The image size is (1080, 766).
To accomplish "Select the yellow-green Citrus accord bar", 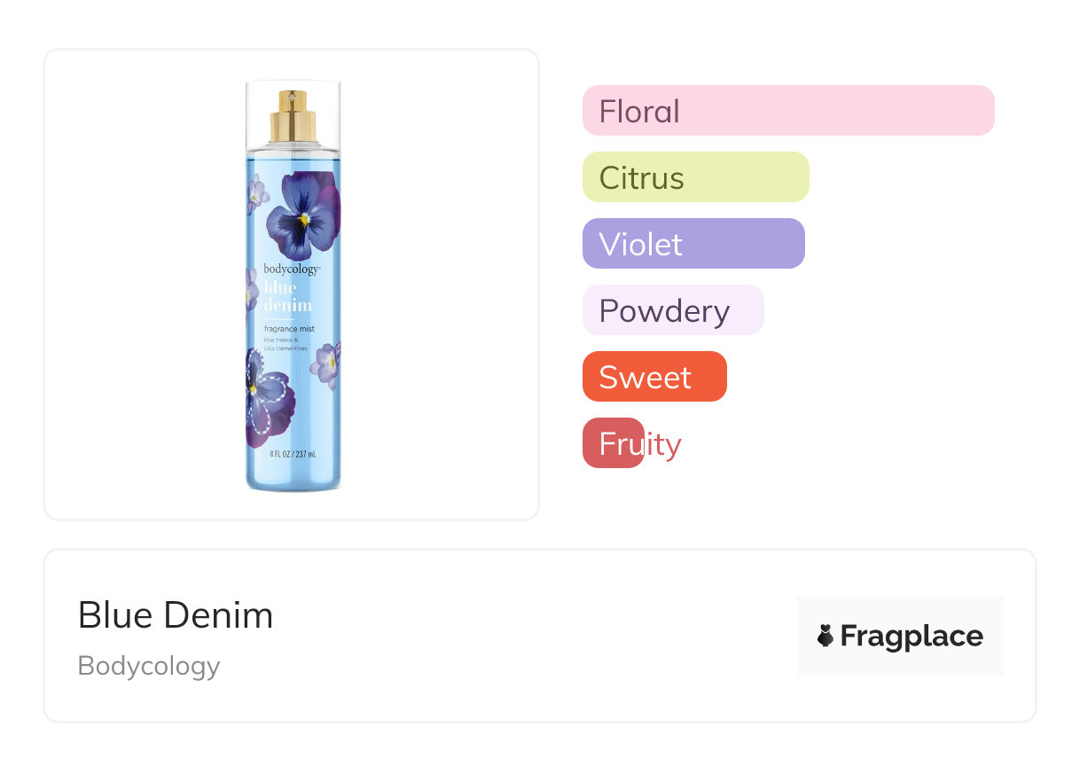I will (695, 177).
